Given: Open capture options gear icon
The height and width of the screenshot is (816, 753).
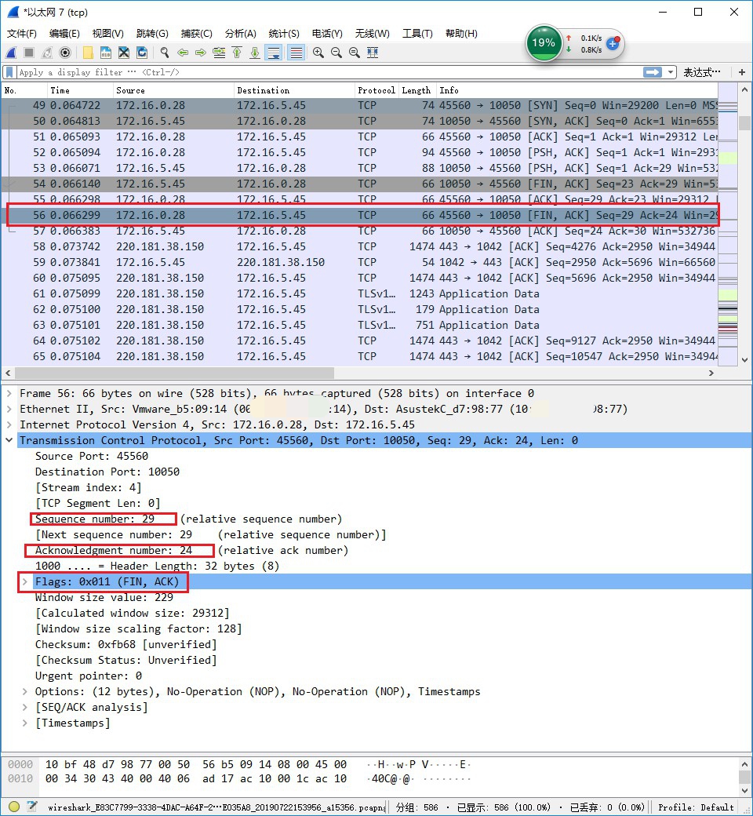Looking at the screenshot, I should [x=65, y=53].
